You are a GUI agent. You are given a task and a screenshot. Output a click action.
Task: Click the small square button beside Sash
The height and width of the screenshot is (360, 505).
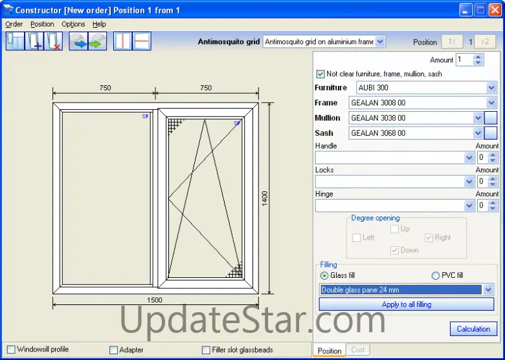[491, 133]
